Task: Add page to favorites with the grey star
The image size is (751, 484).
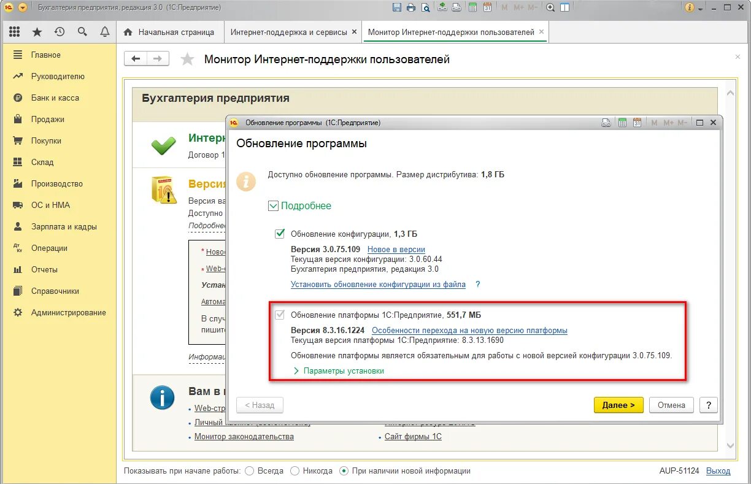Action: click(187, 59)
